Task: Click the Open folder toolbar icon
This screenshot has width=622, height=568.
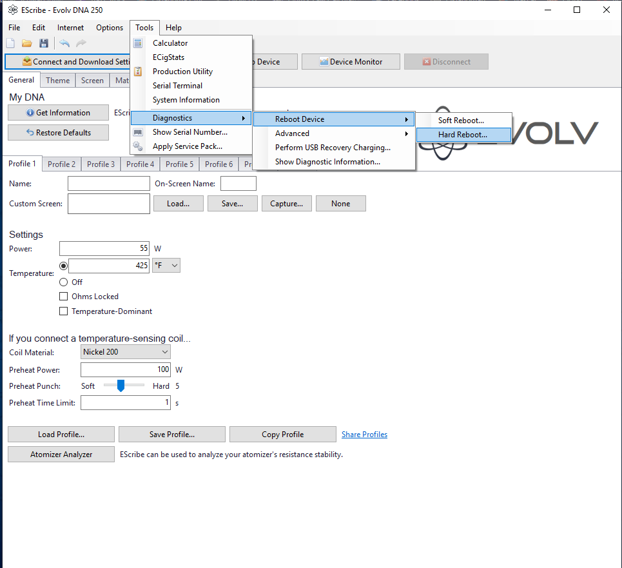Action: [x=27, y=43]
